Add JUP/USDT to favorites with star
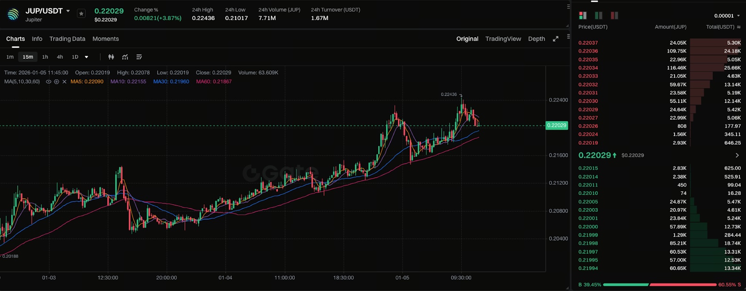This screenshot has width=746, height=291. click(x=81, y=14)
